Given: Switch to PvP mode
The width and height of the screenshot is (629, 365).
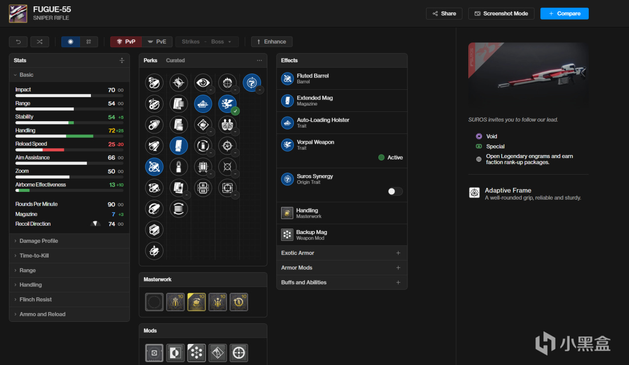Looking at the screenshot, I should click(126, 42).
